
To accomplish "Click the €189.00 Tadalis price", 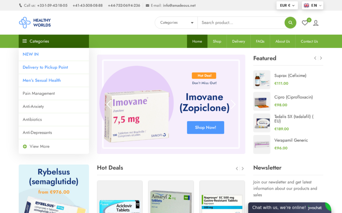I will pyautogui.click(x=281, y=129).
